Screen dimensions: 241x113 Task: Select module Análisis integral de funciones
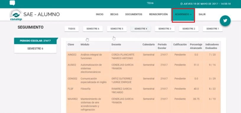[91, 56]
